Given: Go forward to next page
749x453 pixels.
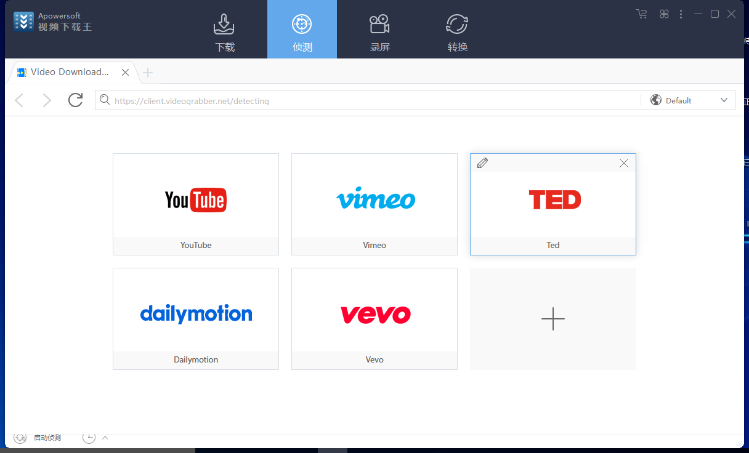Looking at the screenshot, I should [x=47, y=100].
